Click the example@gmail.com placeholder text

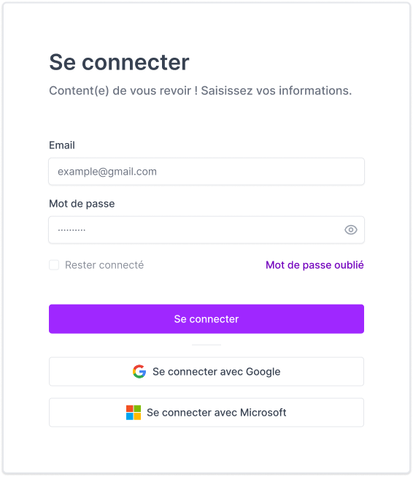[x=107, y=172]
